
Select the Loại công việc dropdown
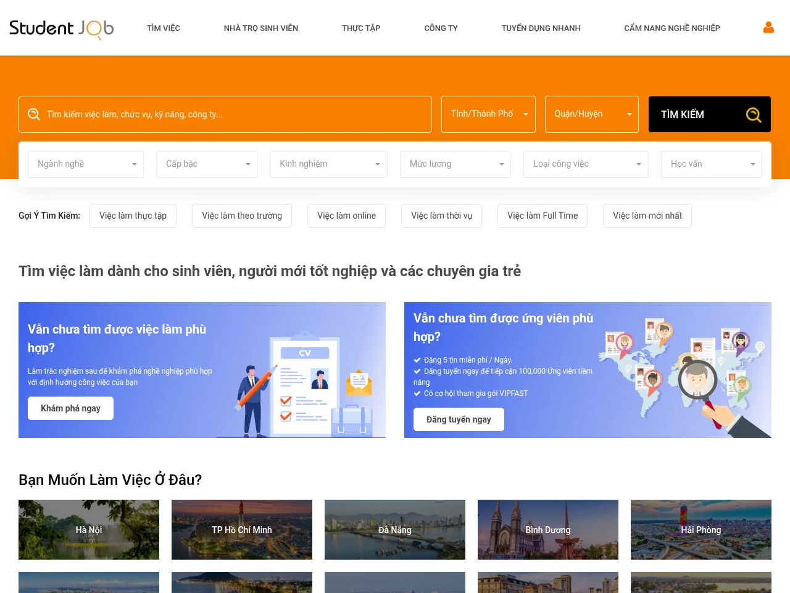[x=586, y=164]
